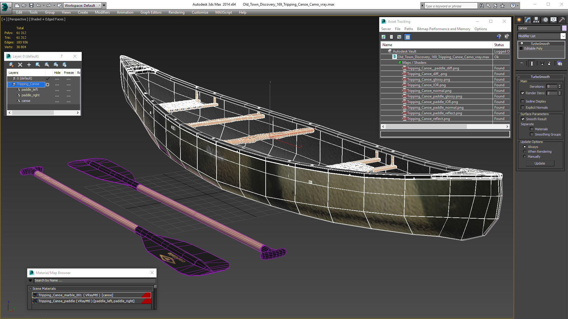
Task: Open the Utilities hammer panel tab
Action: tap(562, 20)
